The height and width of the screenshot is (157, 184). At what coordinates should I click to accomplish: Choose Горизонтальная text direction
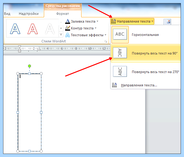tap(146, 35)
